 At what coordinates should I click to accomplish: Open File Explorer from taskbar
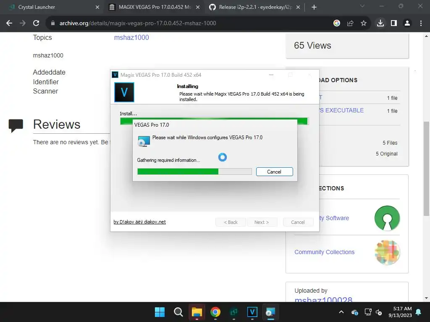197,312
